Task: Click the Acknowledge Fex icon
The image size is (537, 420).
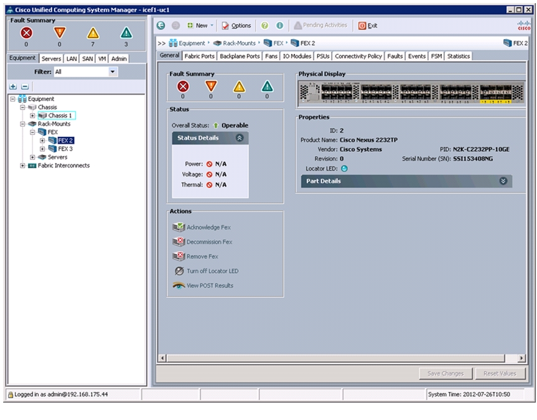Action: (179, 226)
